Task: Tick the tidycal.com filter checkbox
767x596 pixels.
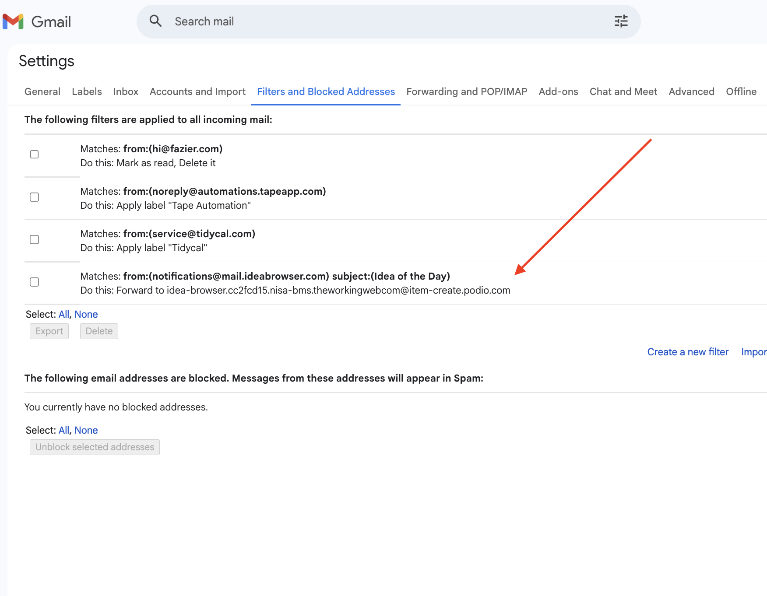Action: pyautogui.click(x=34, y=240)
